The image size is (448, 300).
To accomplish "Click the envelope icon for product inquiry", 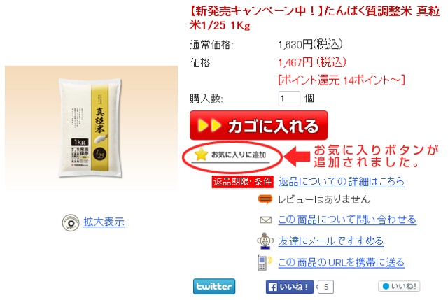I will pyautogui.click(x=266, y=220).
